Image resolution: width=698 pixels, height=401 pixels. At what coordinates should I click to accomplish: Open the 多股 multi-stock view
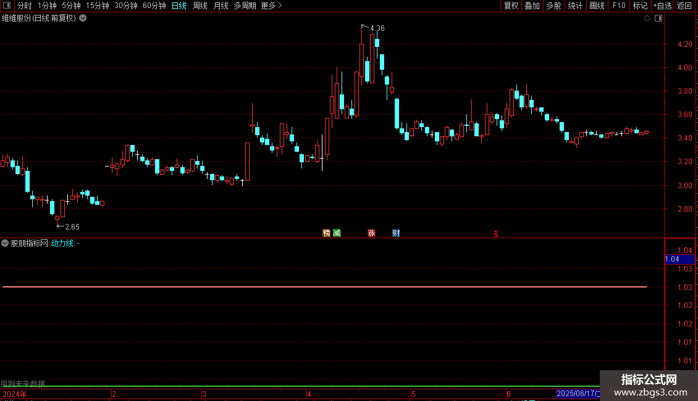[x=553, y=6]
